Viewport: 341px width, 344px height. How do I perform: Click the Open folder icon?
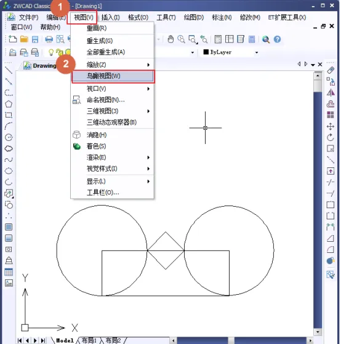tap(24, 39)
